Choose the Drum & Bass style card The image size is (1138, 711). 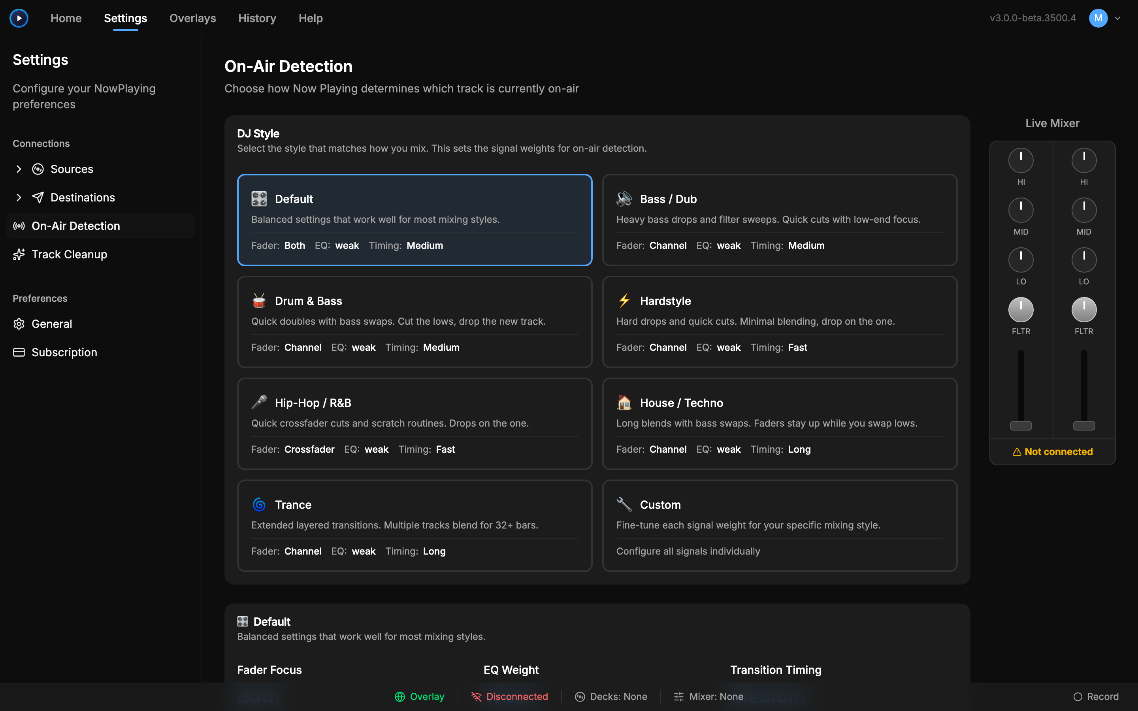click(x=415, y=322)
